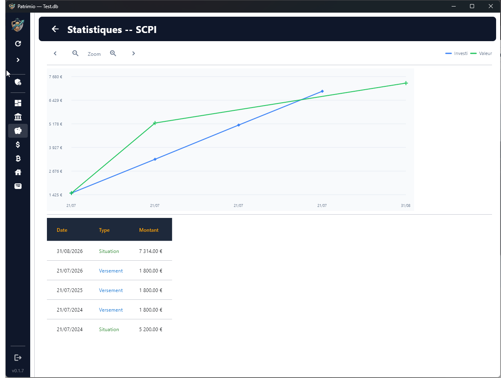Image resolution: width=501 pixels, height=378 pixels.
Task: Toggle the Valeur series in the legend
Action: coord(481,53)
